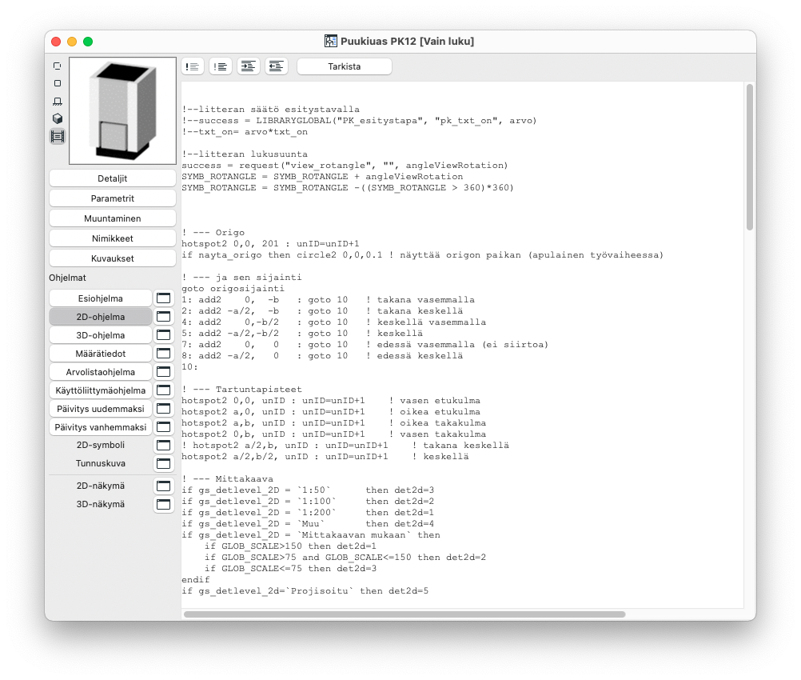Click line 'hotspot2 0,0, 201 : unID=unID+1'

click(270, 244)
